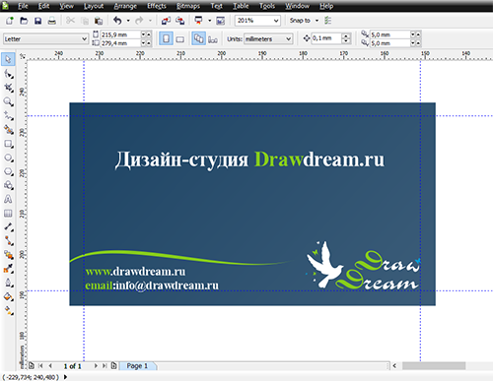Select the Connector tool
Screen dimensions: 493x381
8,240
